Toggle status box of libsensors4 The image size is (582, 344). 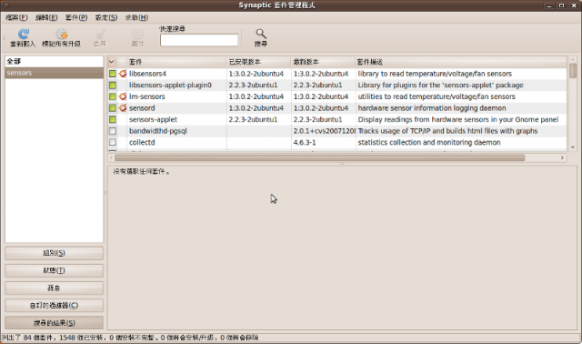[113, 74]
